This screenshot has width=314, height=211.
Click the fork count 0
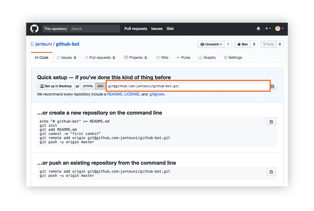point(280,44)
